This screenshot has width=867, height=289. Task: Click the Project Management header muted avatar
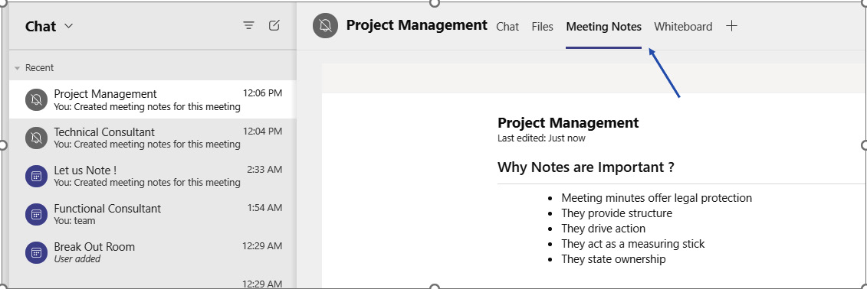[x=325, y=26]
